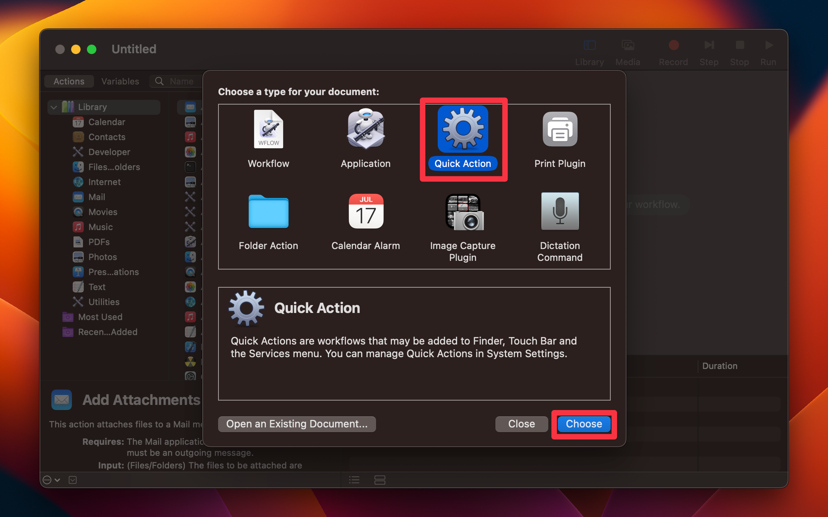Image resolution: width=828 pixels, height=517 pixels.
Task: Select the Quick Action gear icon
Action: [x=463, y=129]
